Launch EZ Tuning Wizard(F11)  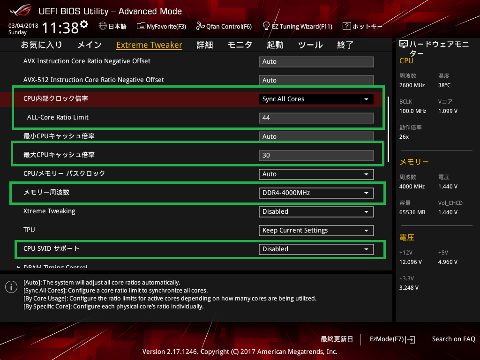click(298, 26)
